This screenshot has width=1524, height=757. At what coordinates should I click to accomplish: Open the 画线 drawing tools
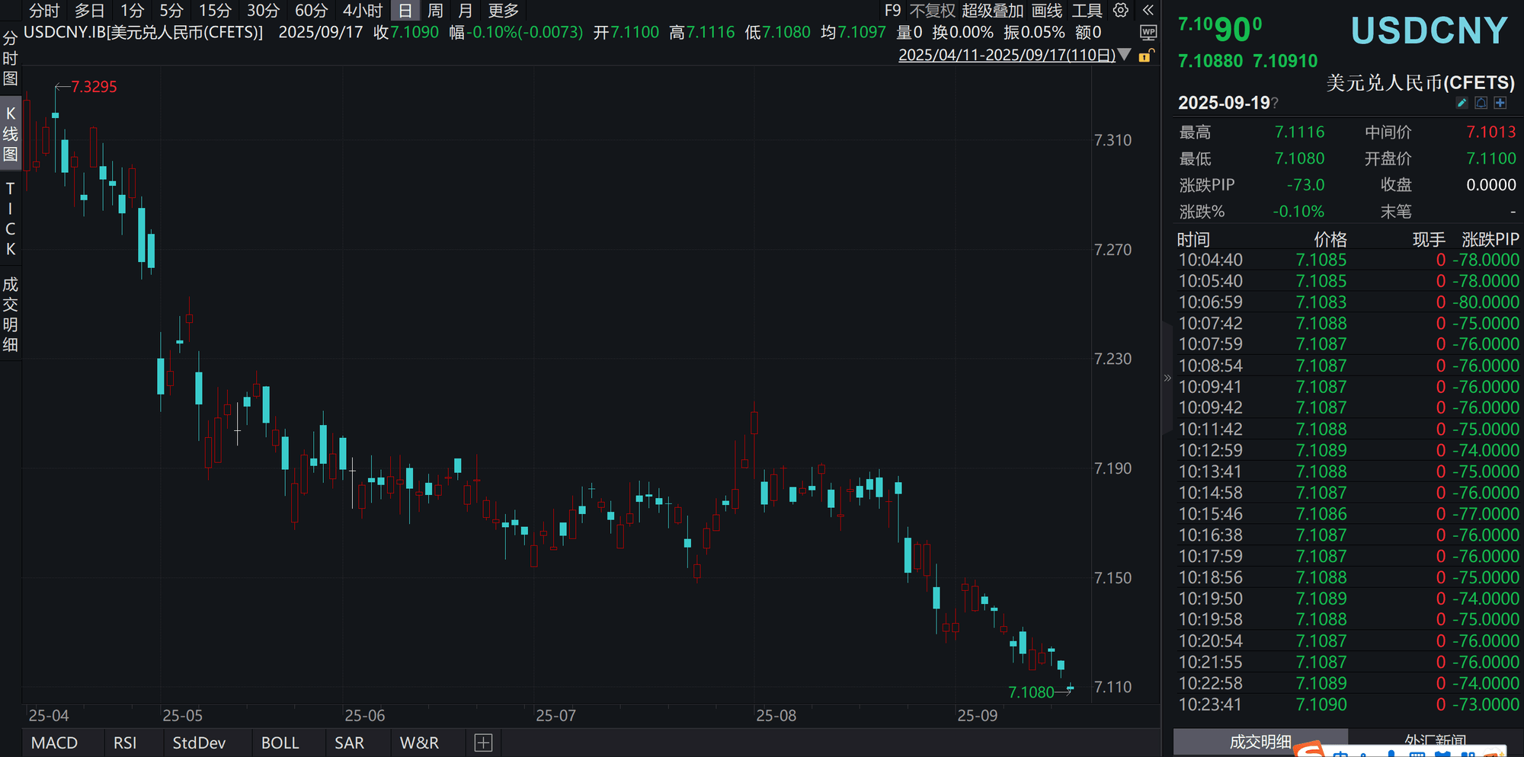[1046, 11]
